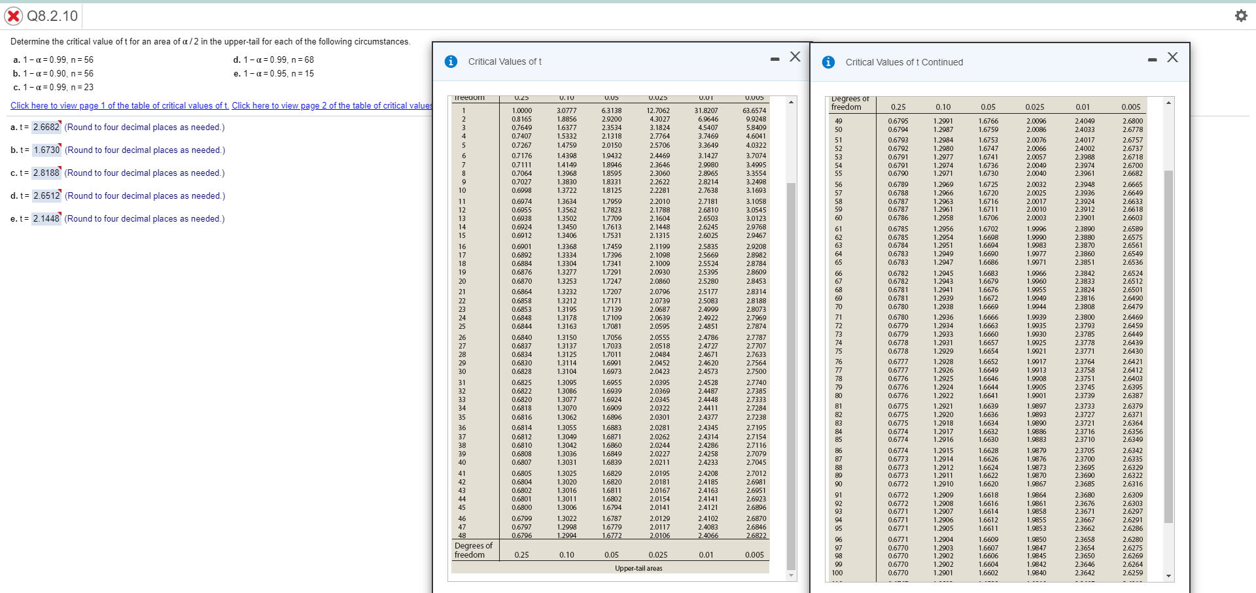Click scroll-up arrow in Critical Values of t table
Image resolution: width=1256 pixels, height=593 pixels.
[x=791, y=102]
